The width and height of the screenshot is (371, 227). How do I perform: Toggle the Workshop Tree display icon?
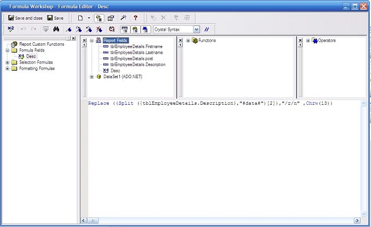[99, 18]
